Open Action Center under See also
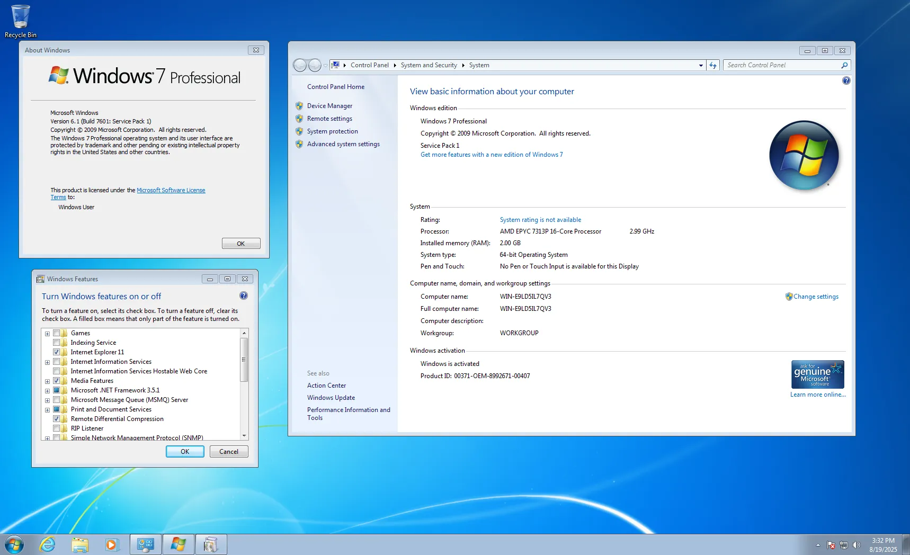Screen dimensions: 910x555 326,386
